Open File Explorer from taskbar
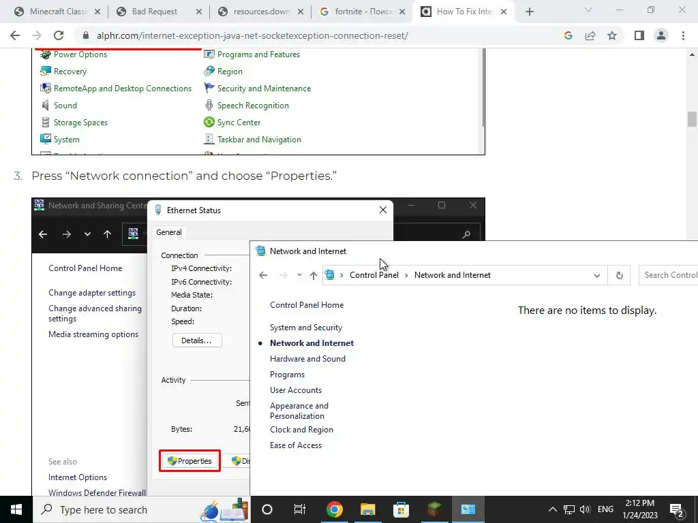Screen dimensions: 698x523 (367, 509)
